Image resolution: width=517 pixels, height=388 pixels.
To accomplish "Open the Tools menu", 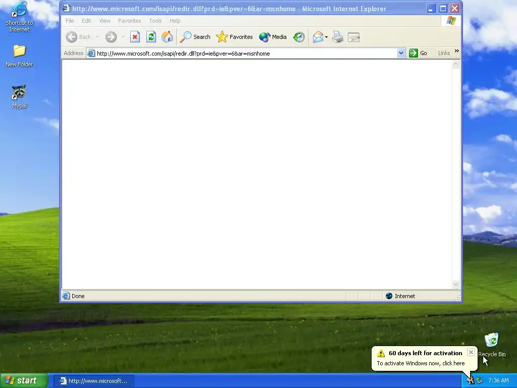I will (x=156, y=21).
